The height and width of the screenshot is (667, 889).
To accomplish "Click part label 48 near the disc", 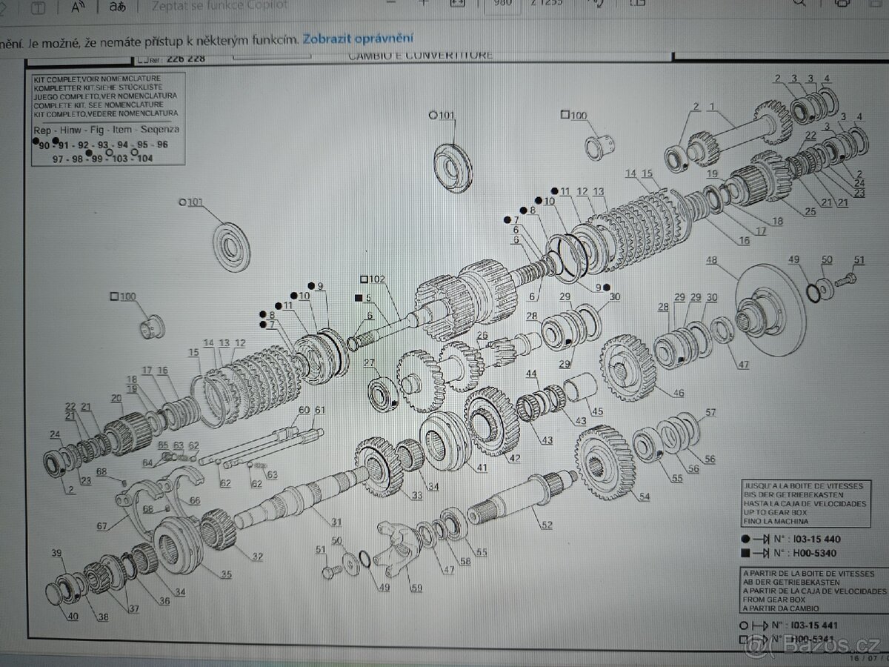I will point(711,260).
